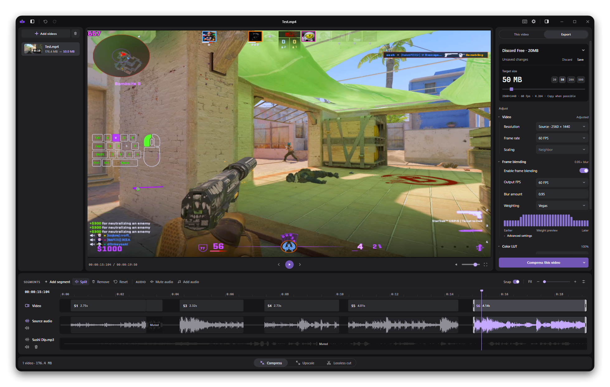Image resolution: width=610 pixels, height=387 pixels.
Task: Enter fullscreen preview mode
Action: click(485, 264)
